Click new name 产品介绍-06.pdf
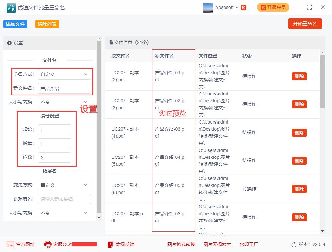The image size is (332, 252). (169, 217)
